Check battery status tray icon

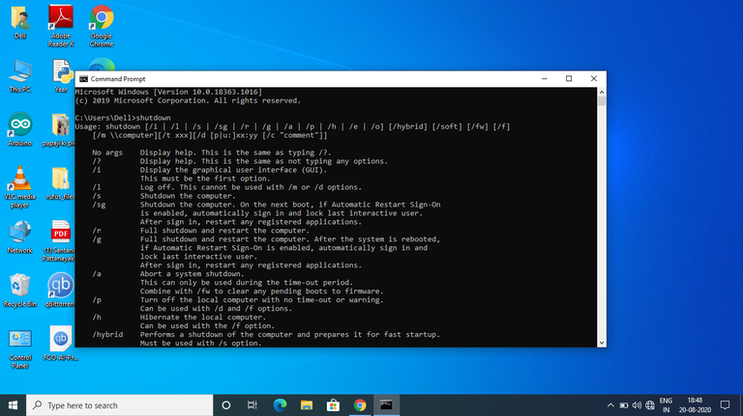[x=624, y=405]
